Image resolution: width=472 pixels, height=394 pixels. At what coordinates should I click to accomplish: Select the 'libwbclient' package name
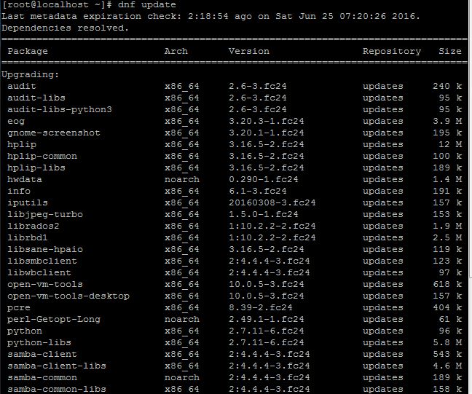tap(39, 272)
